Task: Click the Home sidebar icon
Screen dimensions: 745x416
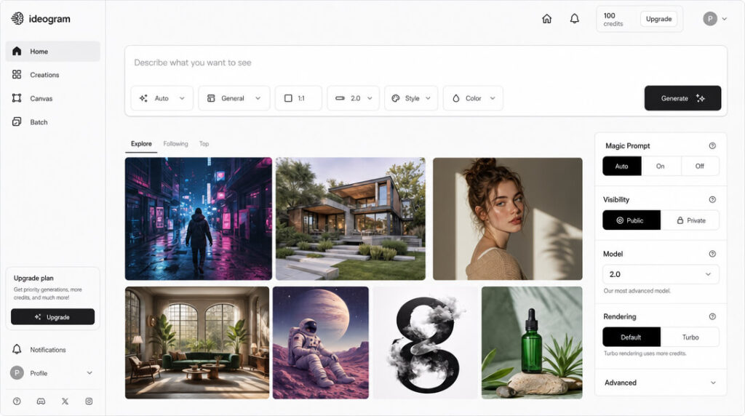Action: click(x=17, y=52)
